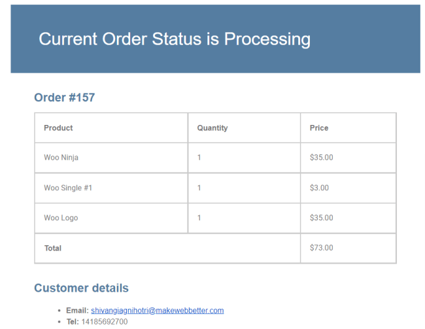Click the Product column header
425x329 pixels.
[58, 128]
